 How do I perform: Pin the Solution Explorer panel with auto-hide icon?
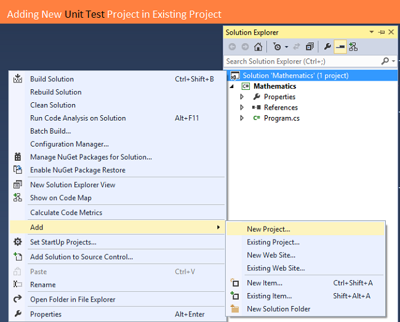pos(382,32)
